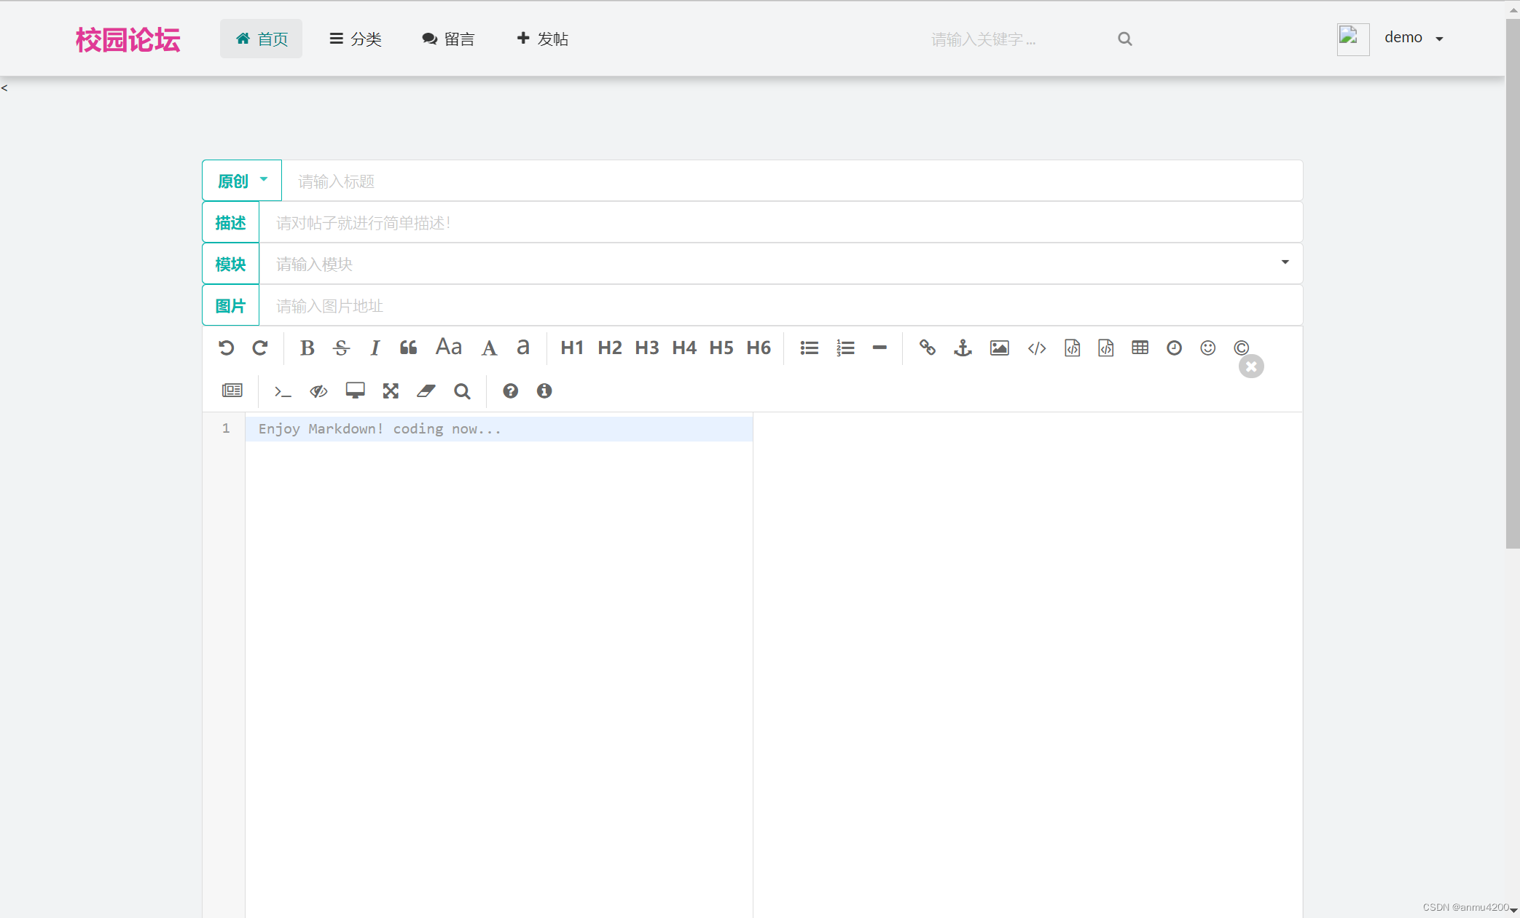Expand the 模块 module dropdown arrow
Viewport: 1520px width, 918px height.
(1285, 262)
